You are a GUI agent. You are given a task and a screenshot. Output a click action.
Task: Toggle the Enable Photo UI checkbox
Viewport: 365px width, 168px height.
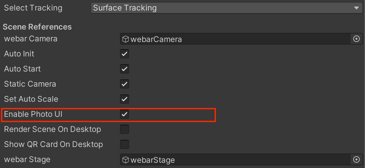tap(125, 115)
